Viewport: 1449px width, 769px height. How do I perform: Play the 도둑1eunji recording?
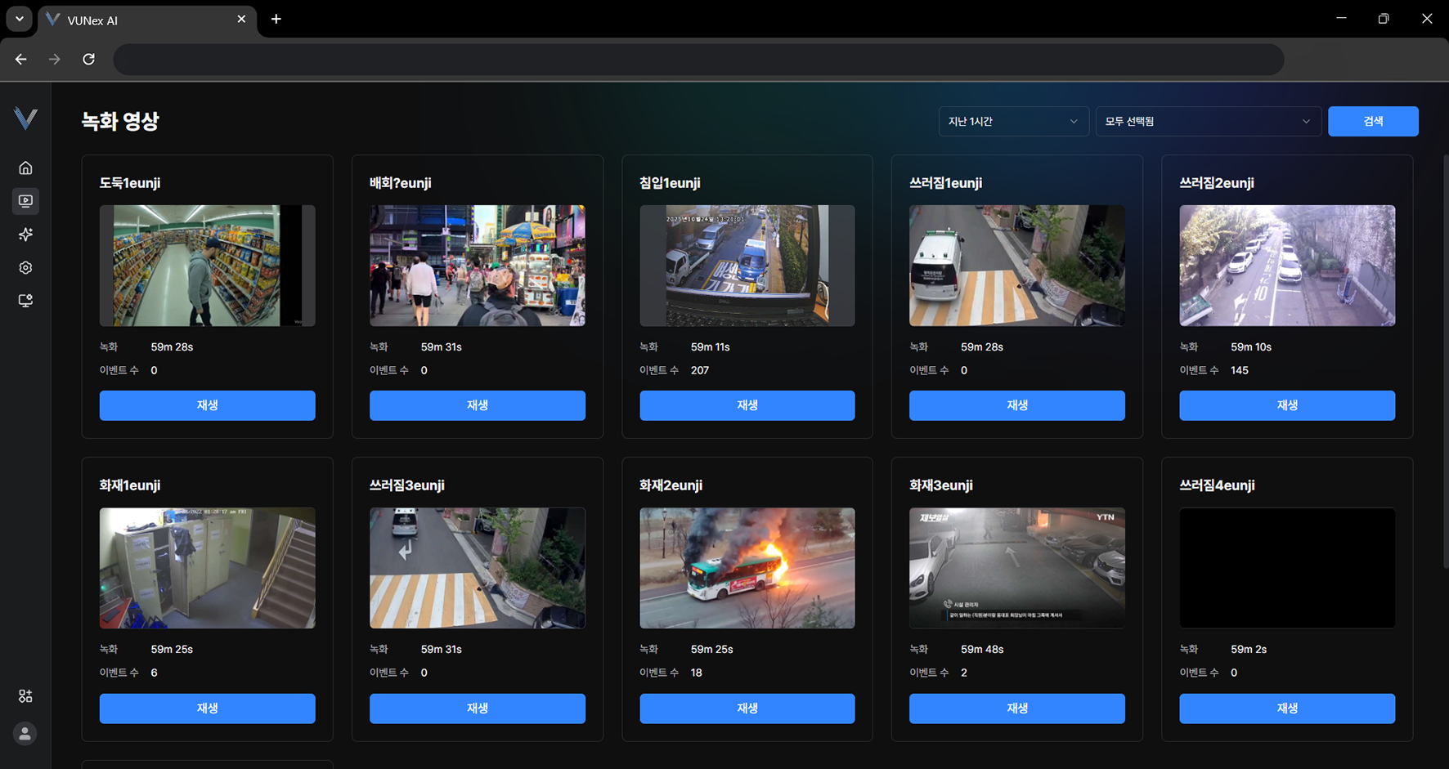207,405
